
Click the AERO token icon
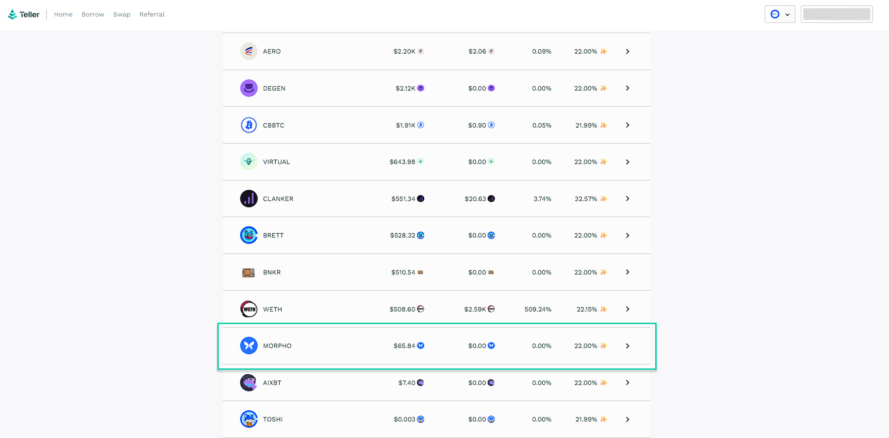coord(248,51)
